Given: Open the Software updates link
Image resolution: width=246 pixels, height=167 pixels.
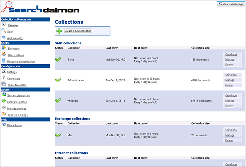Looking at the screenshot, I should click(17, 102).
